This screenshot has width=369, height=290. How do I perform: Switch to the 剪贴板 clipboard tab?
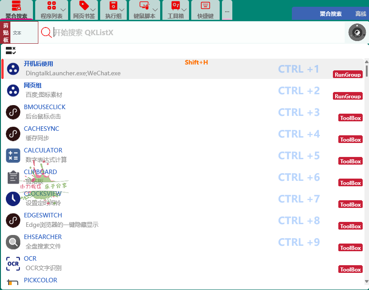coord(5,32)
